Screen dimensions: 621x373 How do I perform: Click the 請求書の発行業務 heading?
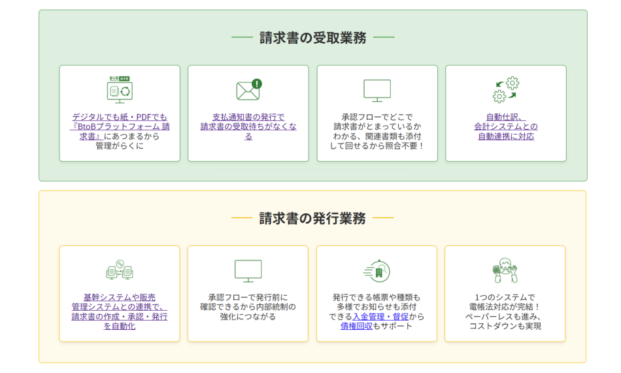click(x=312, y=218)
